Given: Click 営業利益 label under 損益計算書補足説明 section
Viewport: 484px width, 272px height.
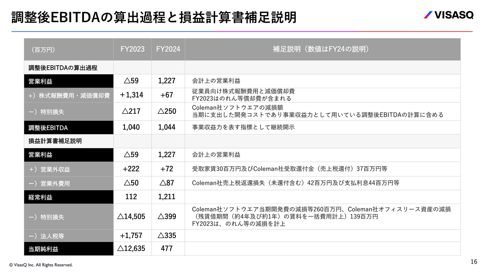Looking at the screenshot, I should pos(40,155).
